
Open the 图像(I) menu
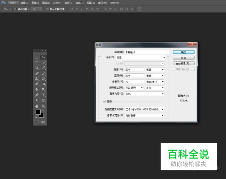[x=35, y=3]
